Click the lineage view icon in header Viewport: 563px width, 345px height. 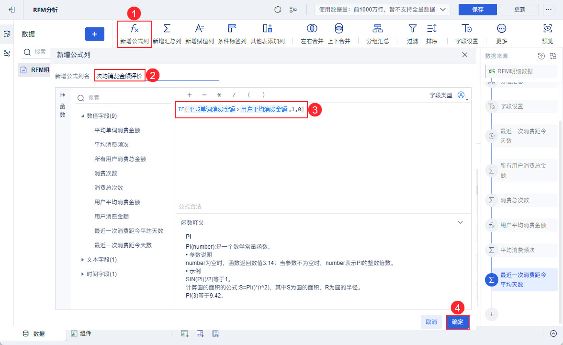(293, 10)
